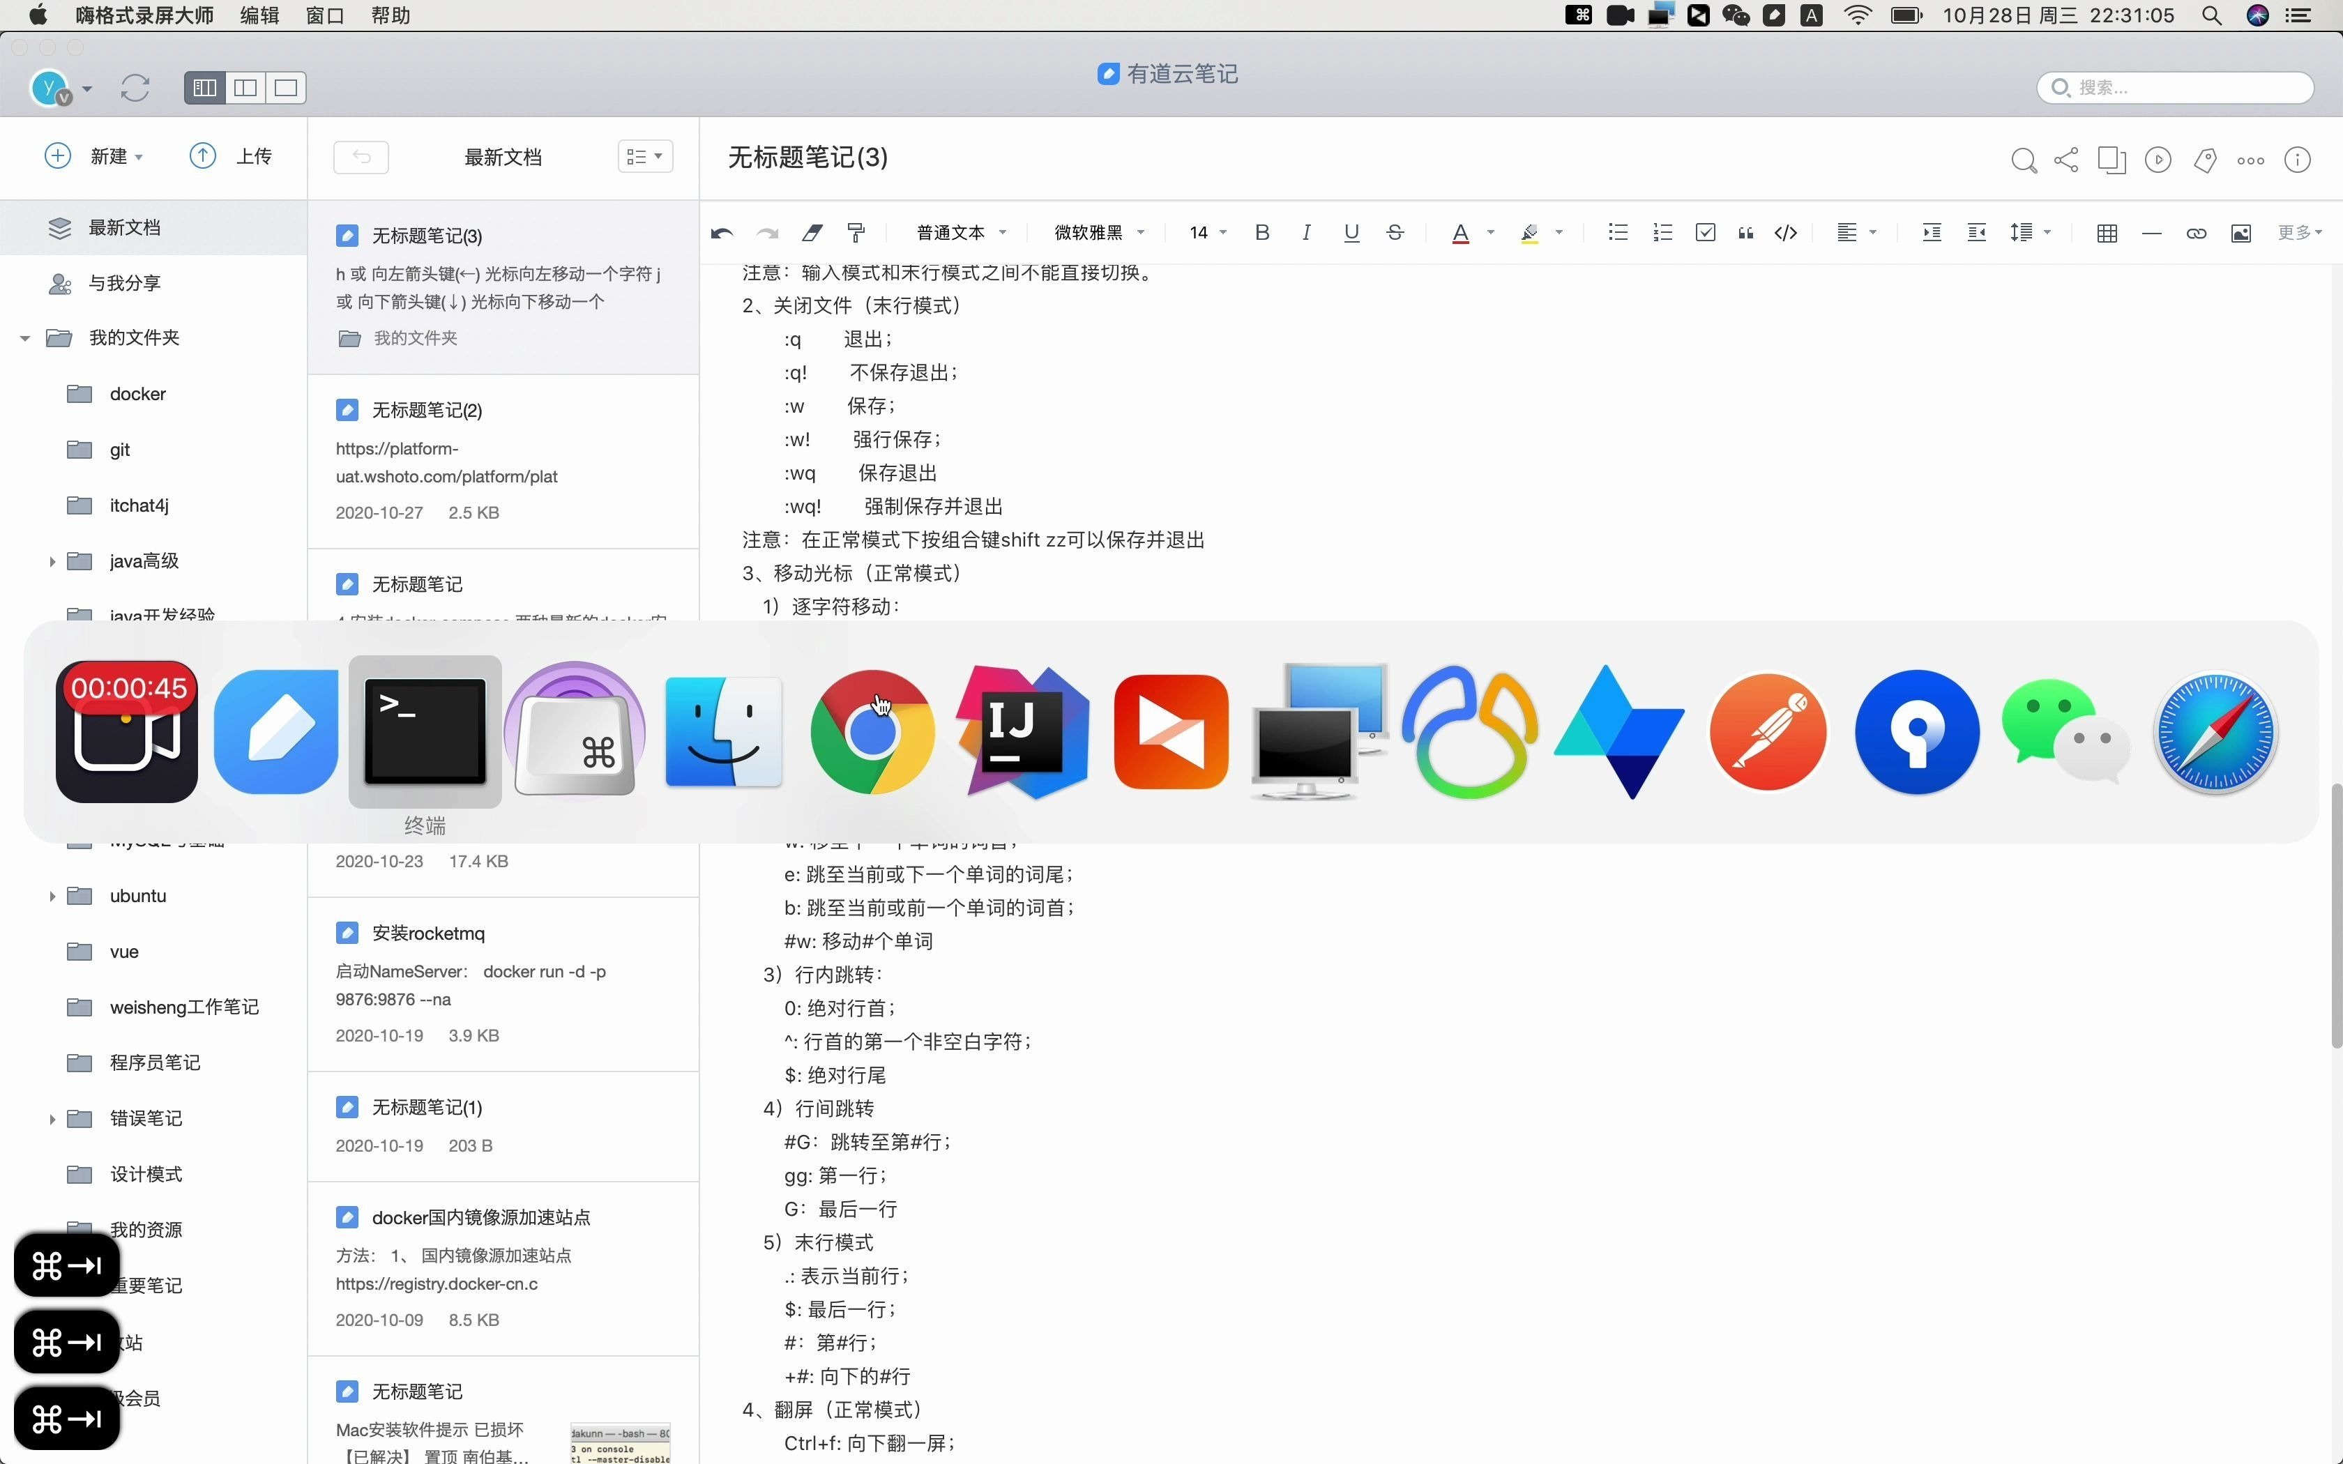The height and width of the screenshot is (1464, 2343).
Task: Show note info icon
Action: click(2298, 160)
